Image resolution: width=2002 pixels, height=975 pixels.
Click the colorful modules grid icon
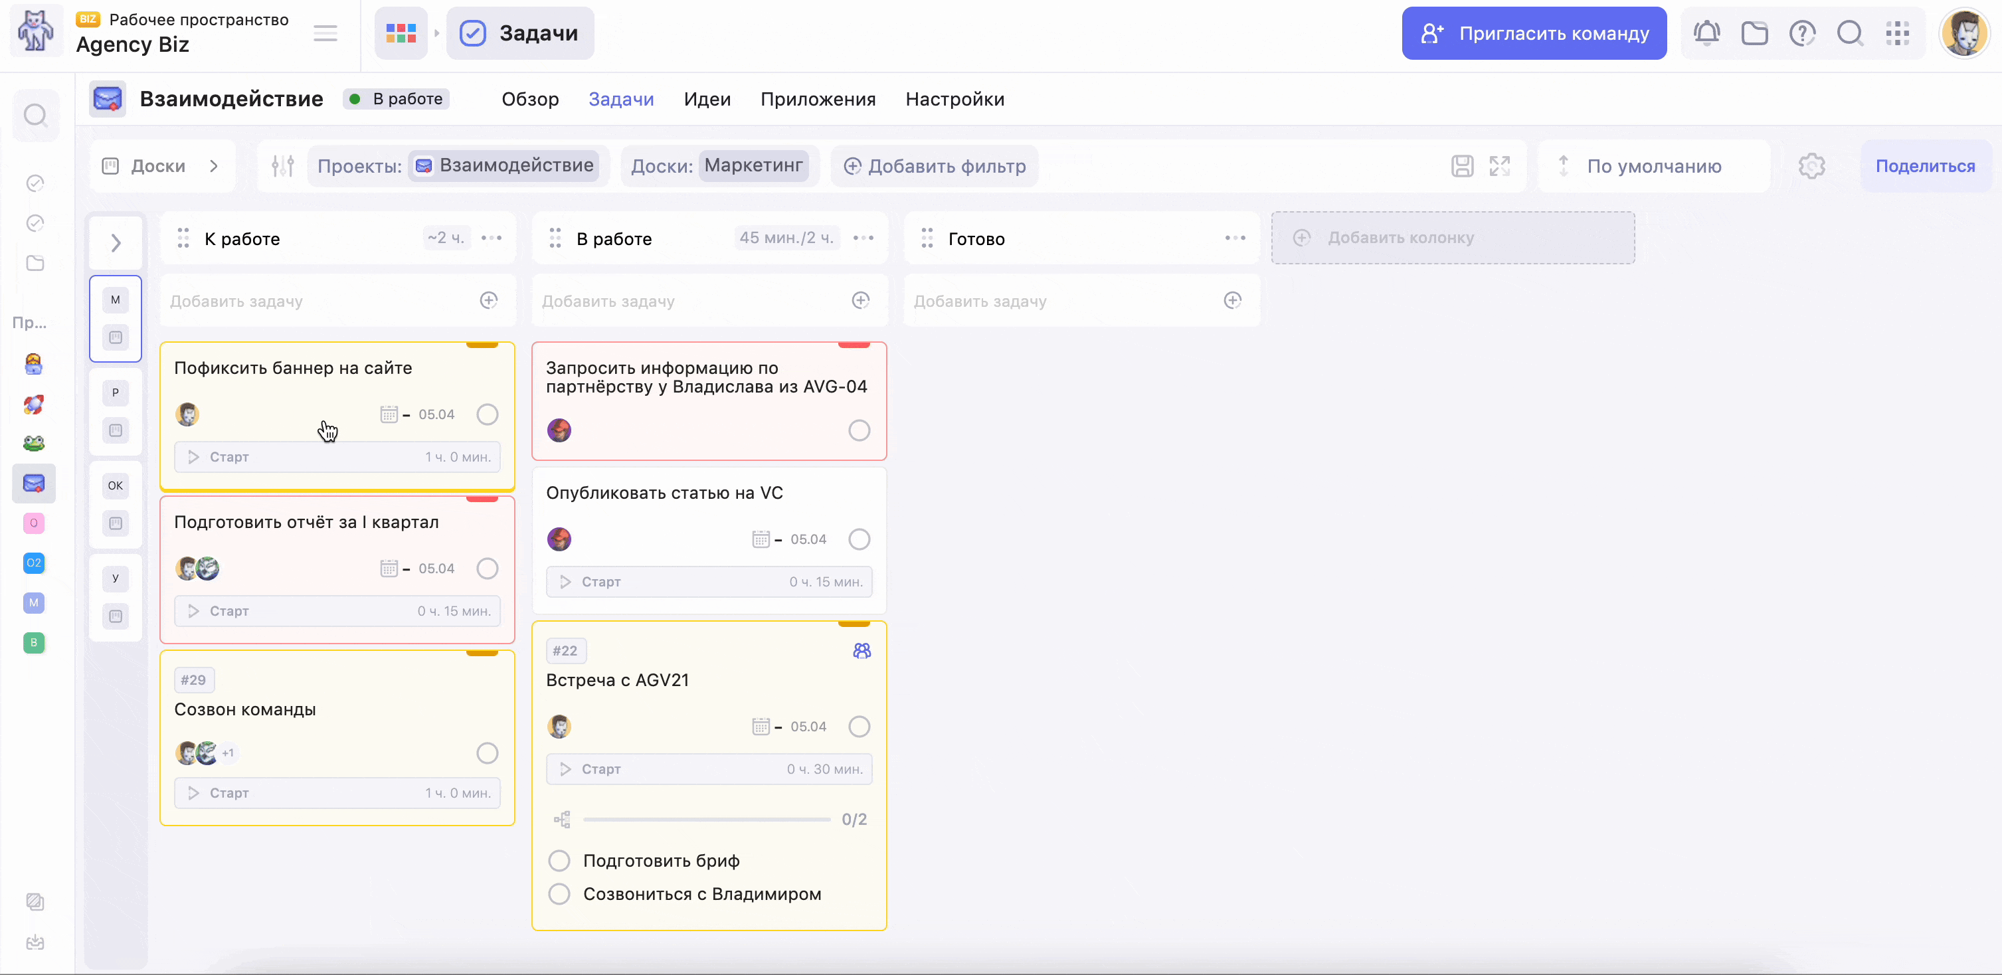coord(401,33)
